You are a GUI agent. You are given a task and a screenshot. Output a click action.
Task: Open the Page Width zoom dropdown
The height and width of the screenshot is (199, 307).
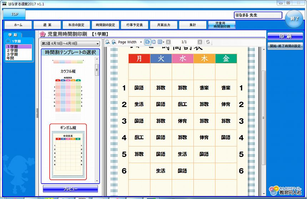click(x=141, y=42)
